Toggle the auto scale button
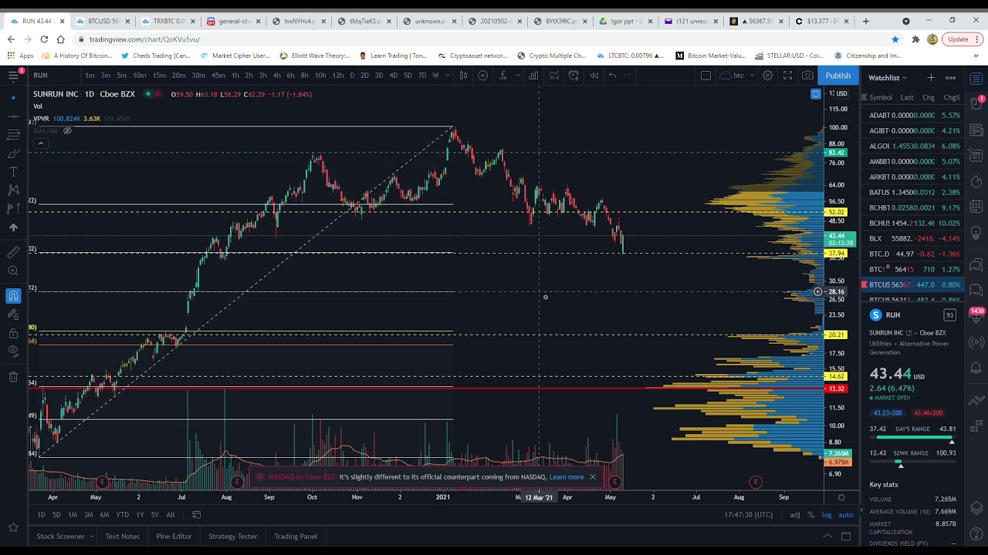This screenshot has width=988, height=555. point(846,515)
